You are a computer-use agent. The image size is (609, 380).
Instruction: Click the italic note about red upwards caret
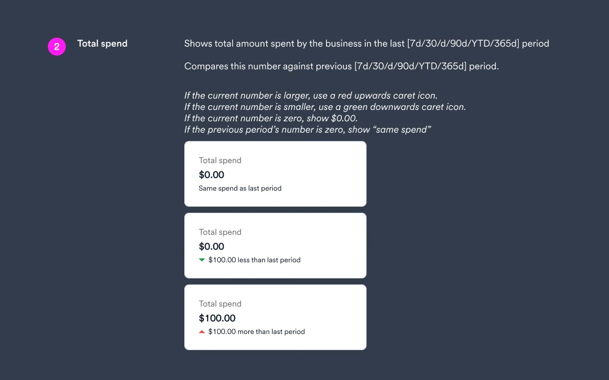click(x=310, y=96)
